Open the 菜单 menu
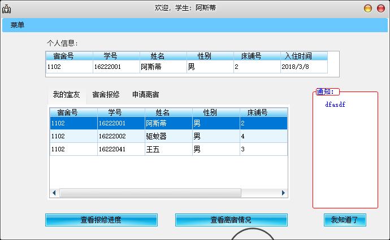This screenshot has width=390, height=240. [17, 25]
